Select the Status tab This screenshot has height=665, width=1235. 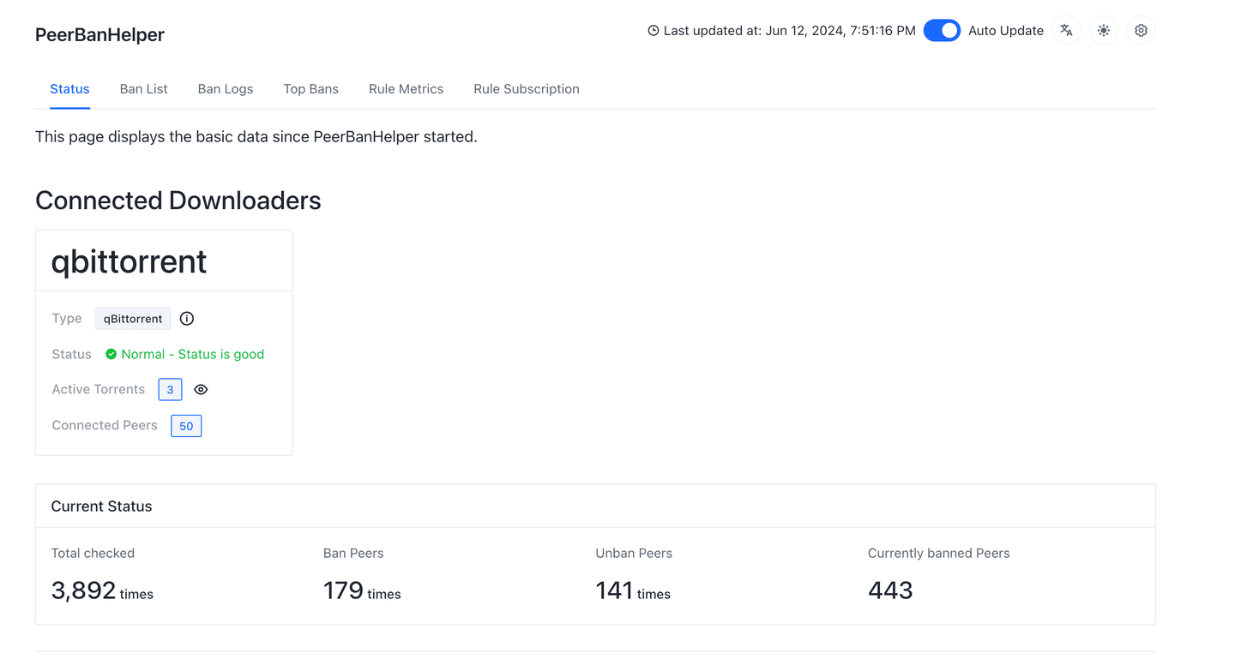pos(69,89)
